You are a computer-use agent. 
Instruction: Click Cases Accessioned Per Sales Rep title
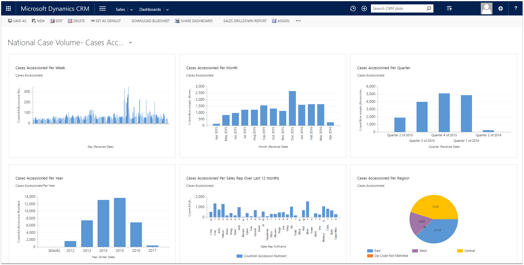(x=233, y=178)
